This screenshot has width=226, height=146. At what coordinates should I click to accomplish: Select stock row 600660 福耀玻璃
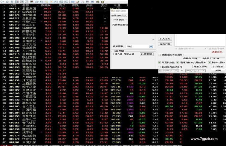pos(55,28)
